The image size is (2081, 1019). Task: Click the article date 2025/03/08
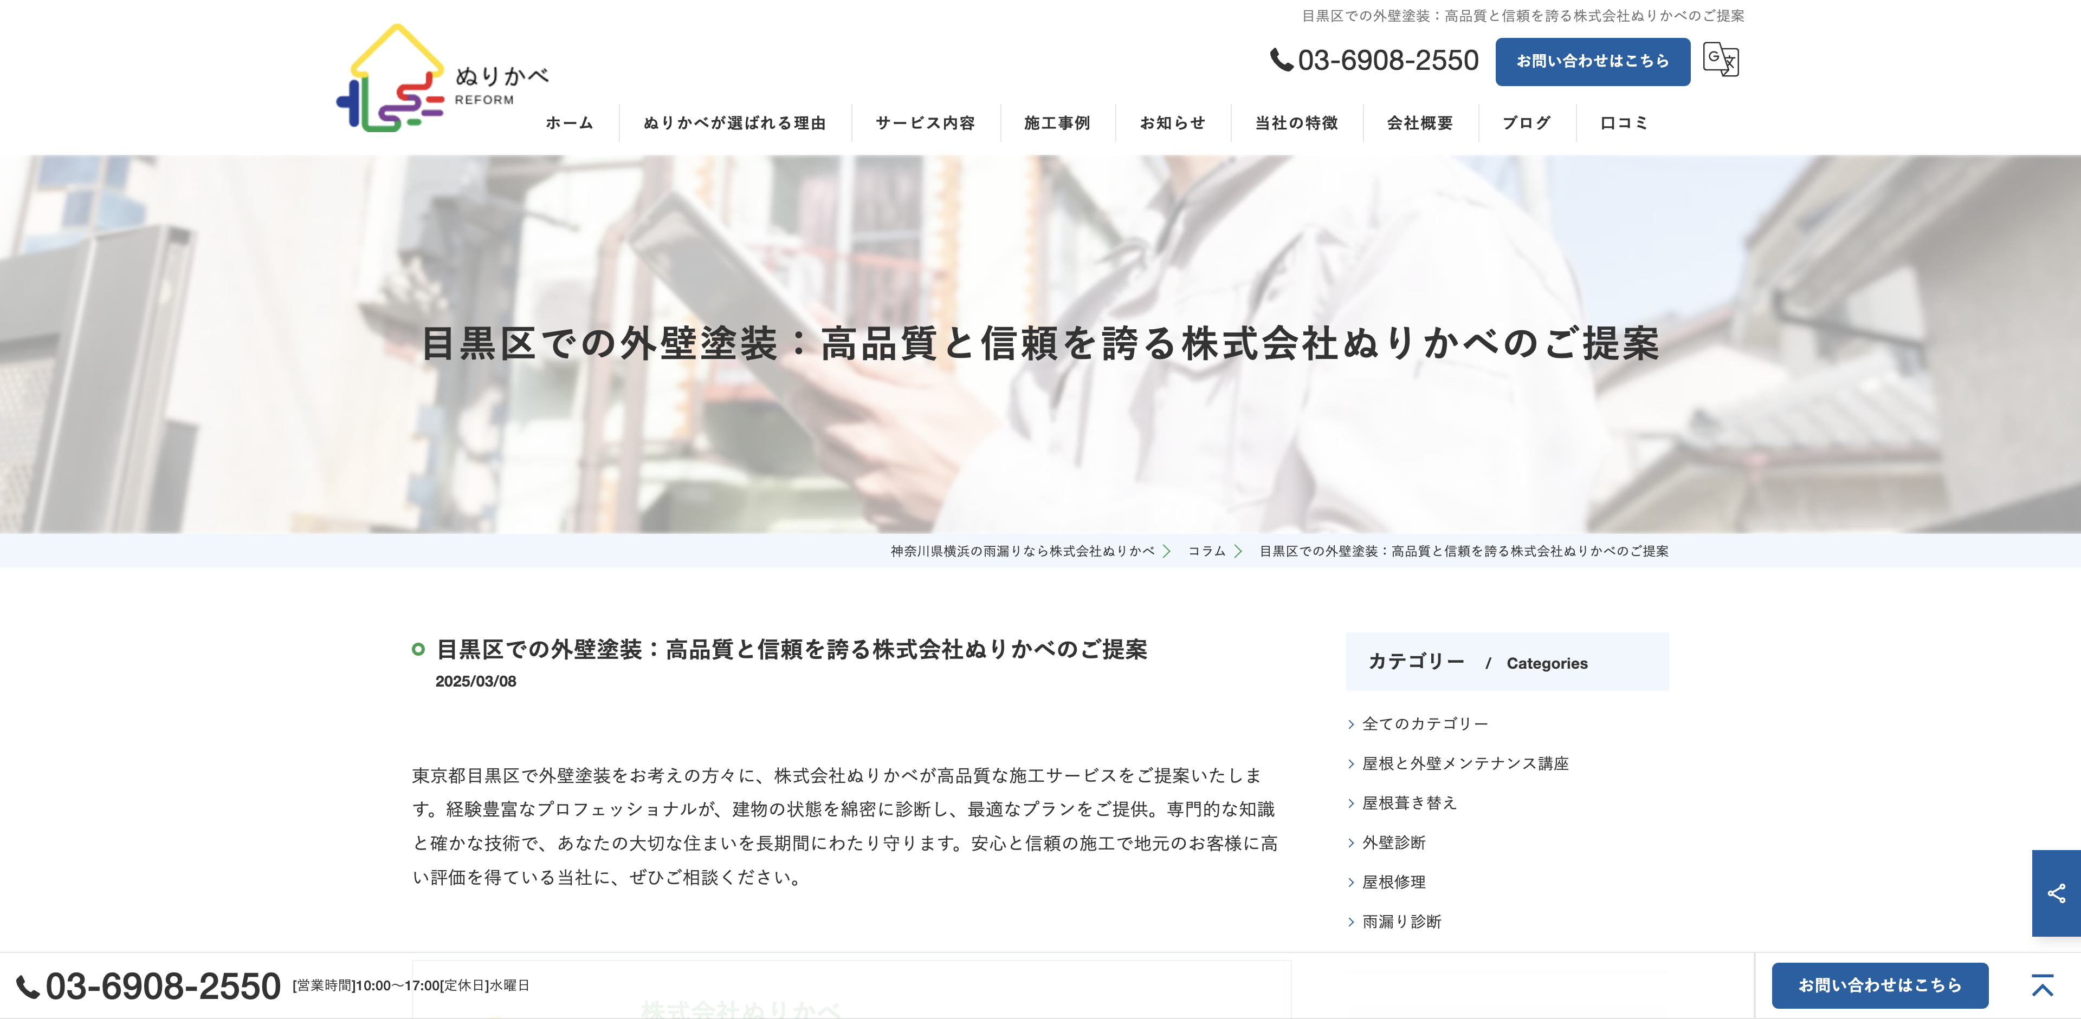pyautogui.click(x=476, y=681)
